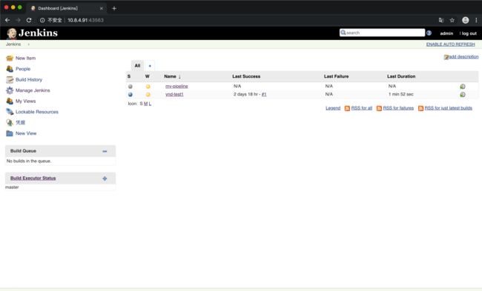This screenshot has height=291, width=482.
Task: Expand the Jenkins breadcrumb arrow
Action: 29,44
